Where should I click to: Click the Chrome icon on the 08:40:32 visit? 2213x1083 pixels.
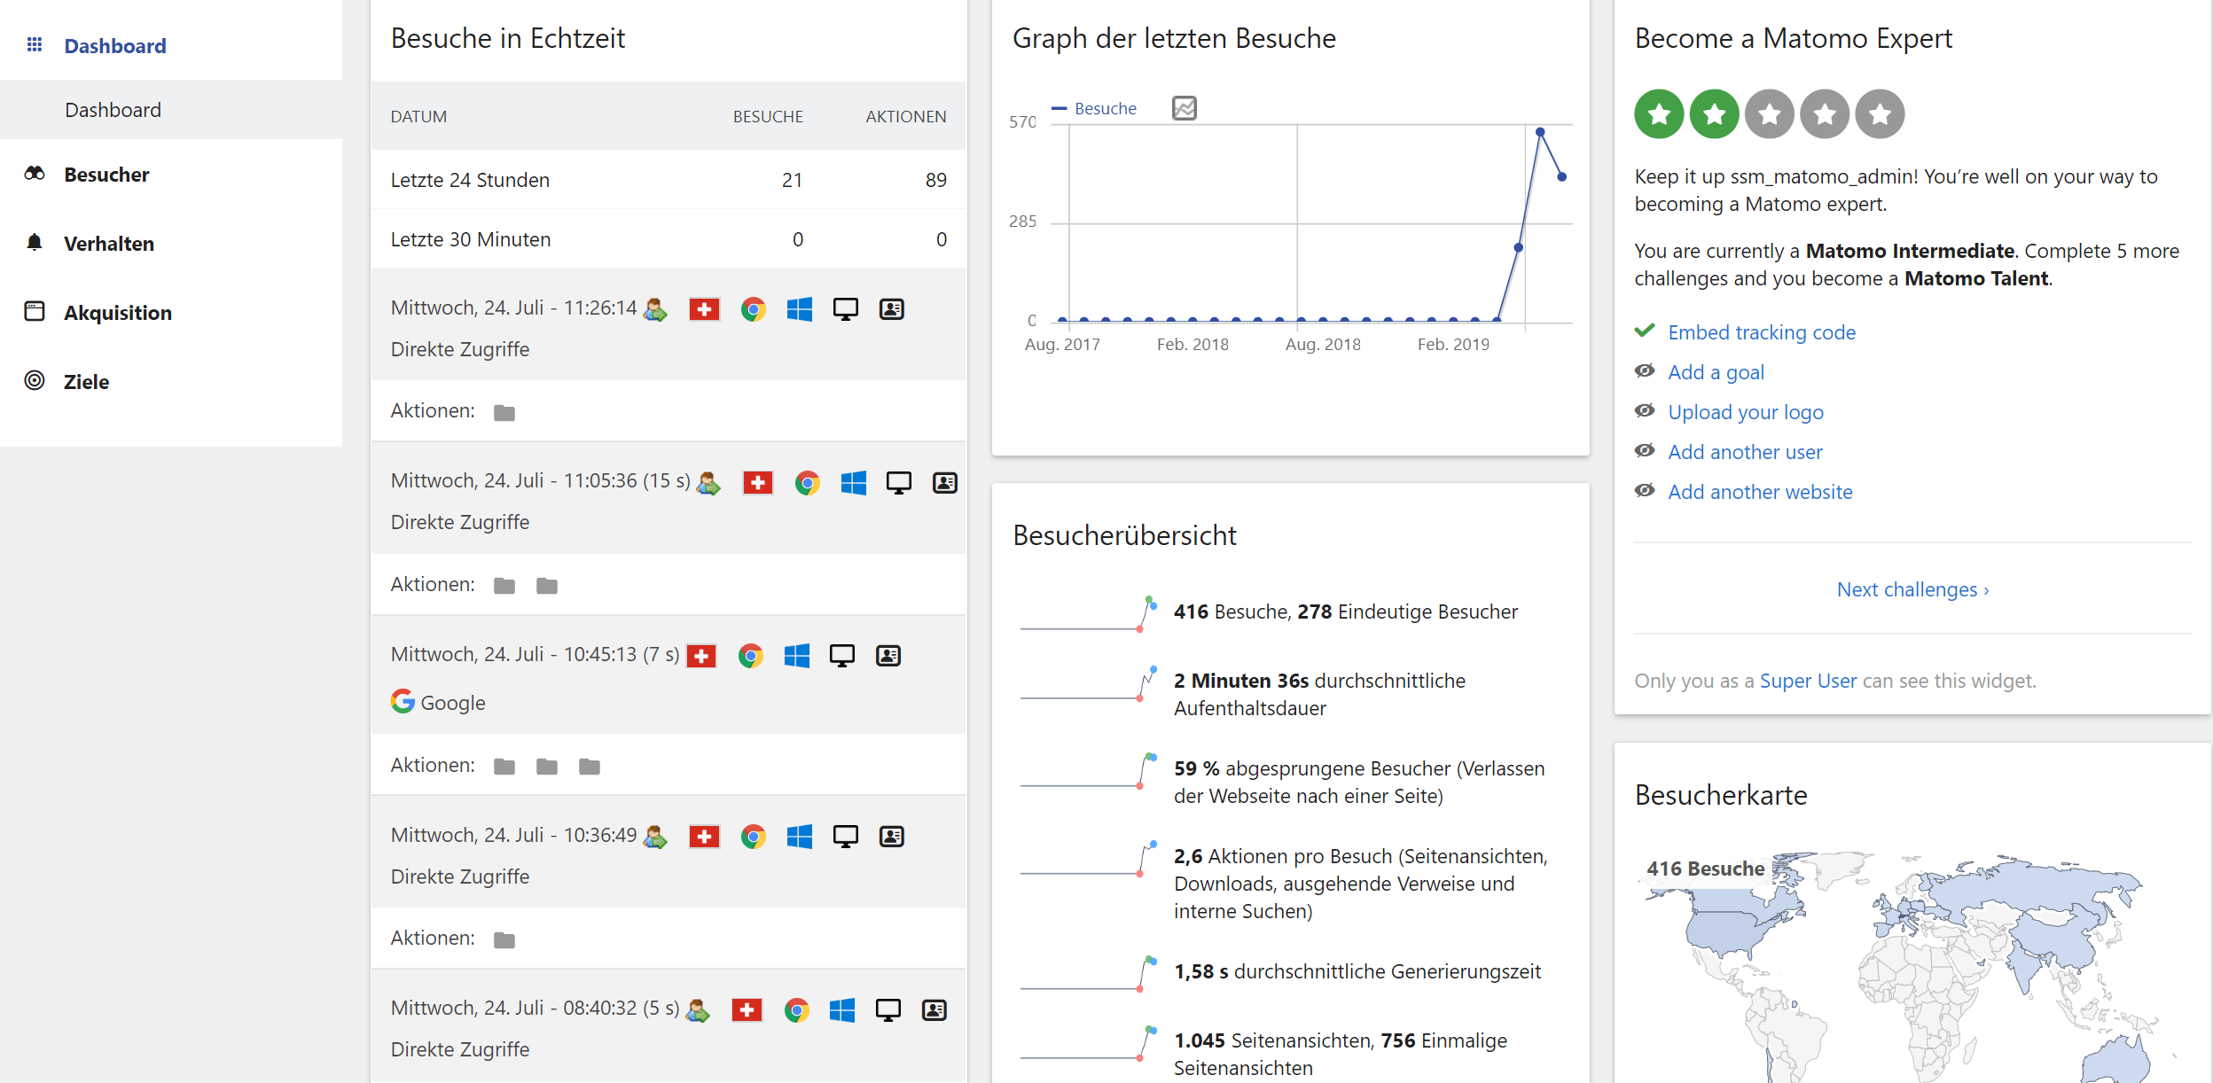(x=796, y=1010)
